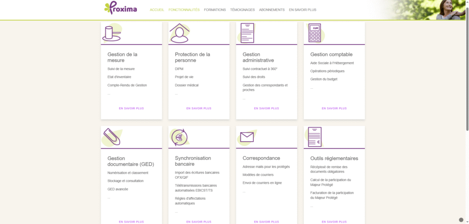Open the Fonctionnalités menu item
Viewport: 469px width, 224px height.
pyautogui.click(x=184, y=10)
